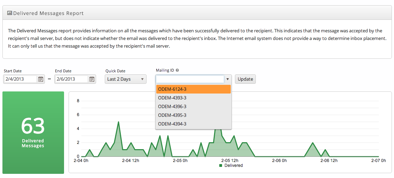Click the 63 Delivered Messages tile
Viewport: 394px width, 178px height.
tap(33, 132)
